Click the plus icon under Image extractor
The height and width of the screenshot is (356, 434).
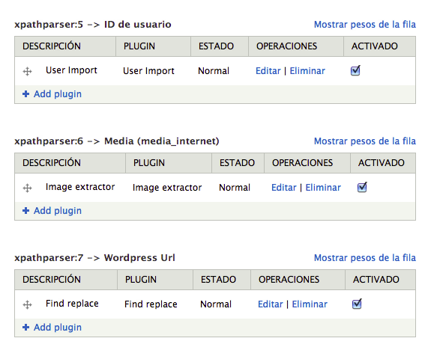click(25, 210)
